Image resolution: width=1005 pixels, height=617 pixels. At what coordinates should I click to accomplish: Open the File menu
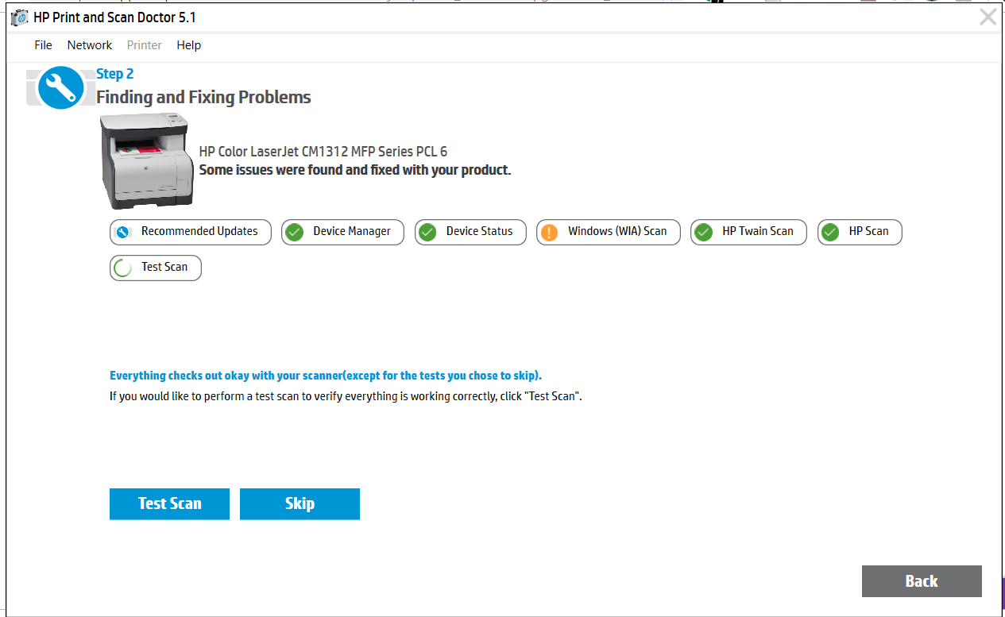(x=43, y=45)
